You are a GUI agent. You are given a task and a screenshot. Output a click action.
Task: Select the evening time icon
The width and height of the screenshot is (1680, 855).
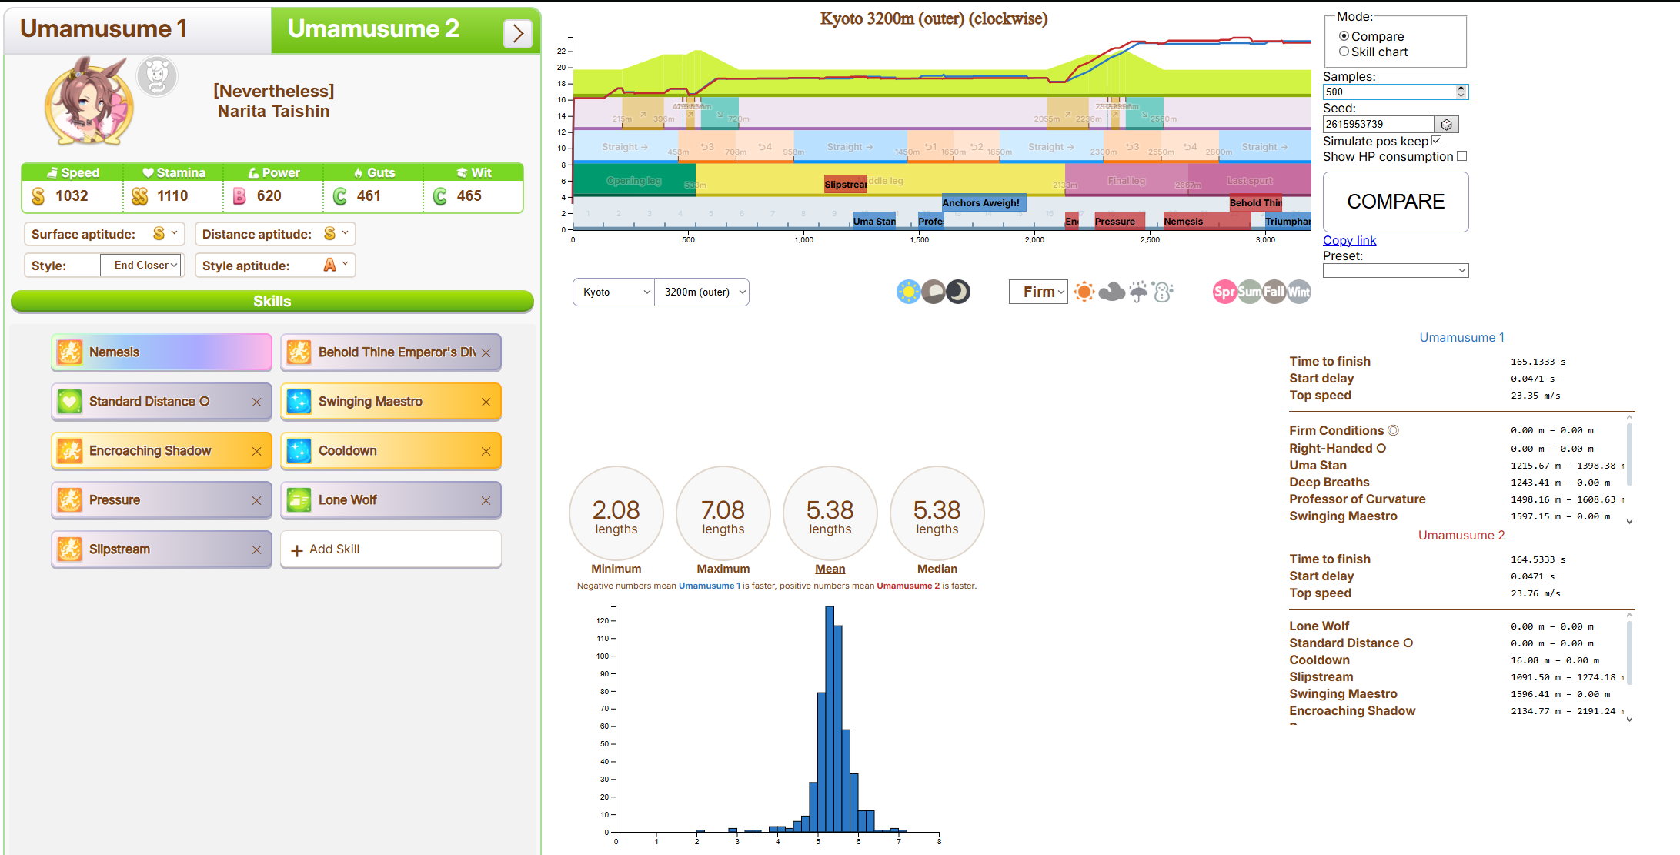point(934,292)
